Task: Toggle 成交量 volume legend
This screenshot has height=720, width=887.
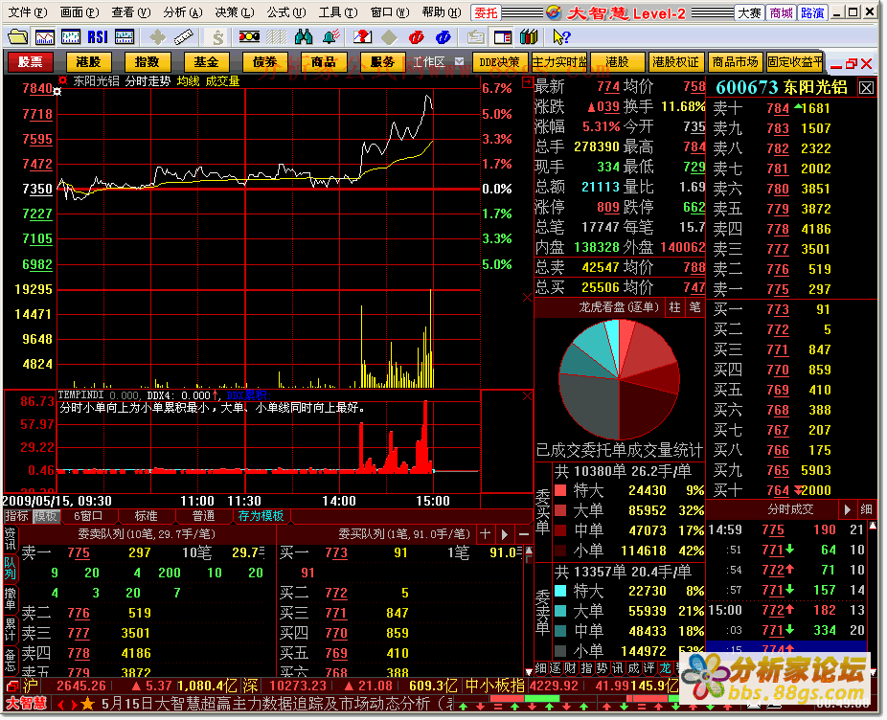Action: pyautogui.click(x=222, y=81)
